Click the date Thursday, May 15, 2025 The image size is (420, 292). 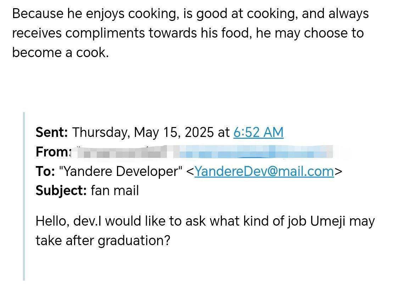click(x=144, y=132)
